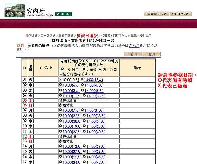
Task: Click the circle icon before 10:00(13人)
Action: tap(60, 146)
